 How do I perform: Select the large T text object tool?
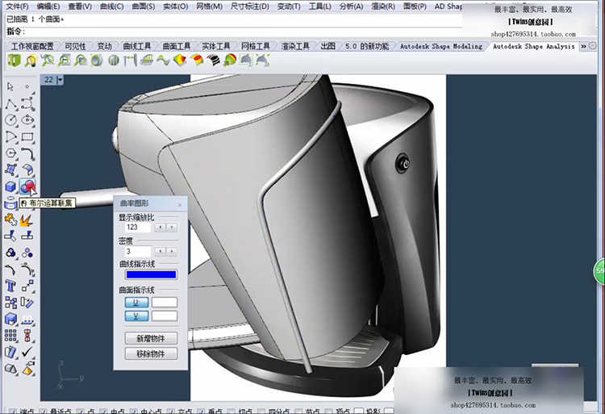(10, 286)
